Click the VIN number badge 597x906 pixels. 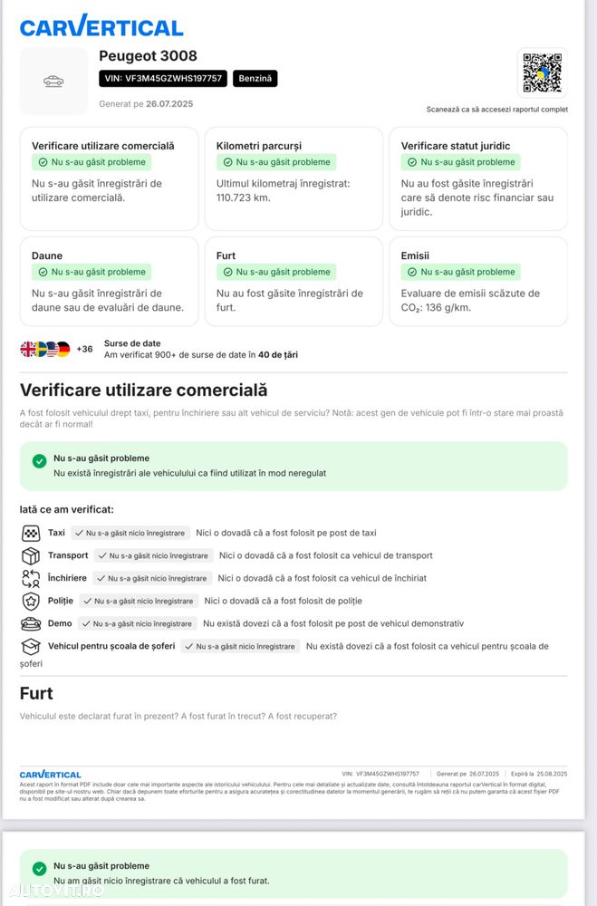[163, 79]
